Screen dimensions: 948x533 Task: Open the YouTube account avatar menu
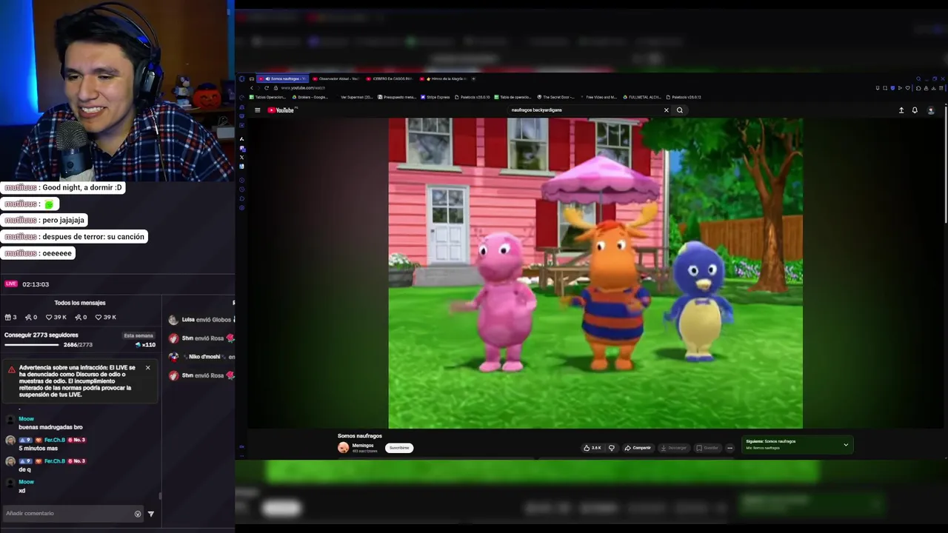(931, 110)
